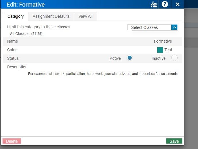Open help with the question mark icon
Image resolution: width=198 pixels, height=149 pixels.
(x=165, y=5)
